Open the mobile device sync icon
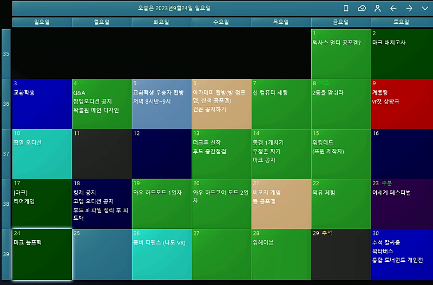Image resolution: width=433 pixels, height=285 pixels. coord(346,9)
